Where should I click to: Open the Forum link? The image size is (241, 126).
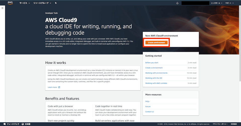coord(148,106)
